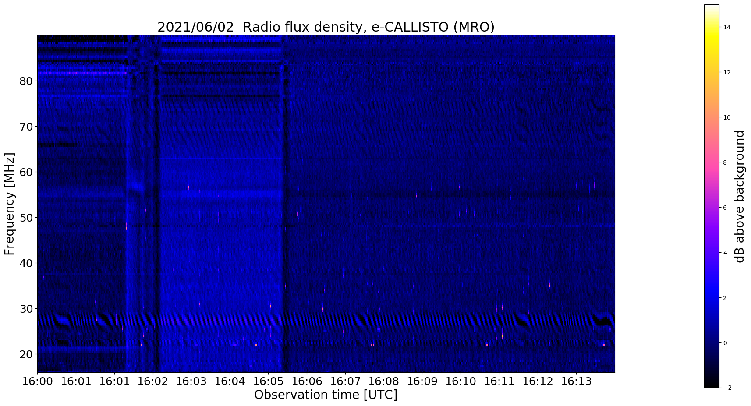Click the 10 tick label on the colorbar
Viewport: 751px width, 406px height.
[727, 117]
